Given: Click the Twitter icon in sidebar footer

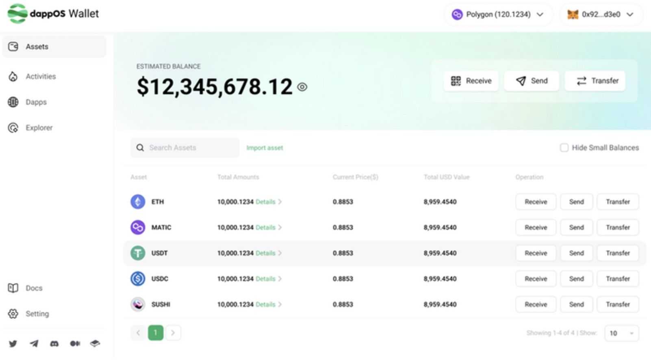Looking at the screenshot, I should pyautogui.click(x=13, y=344).
